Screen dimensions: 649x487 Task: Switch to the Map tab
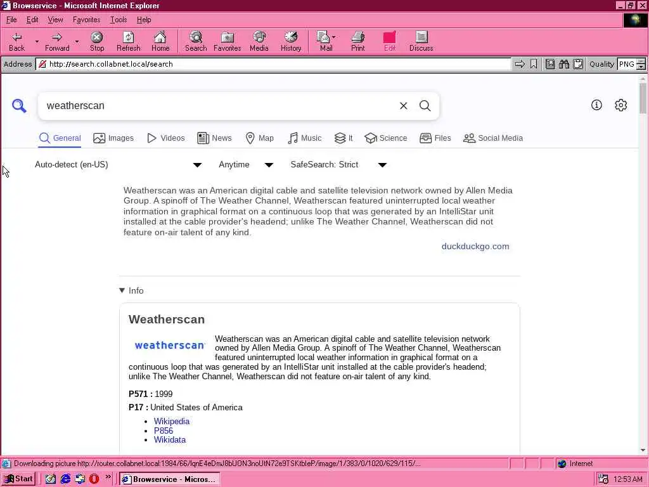coord(259,138)
